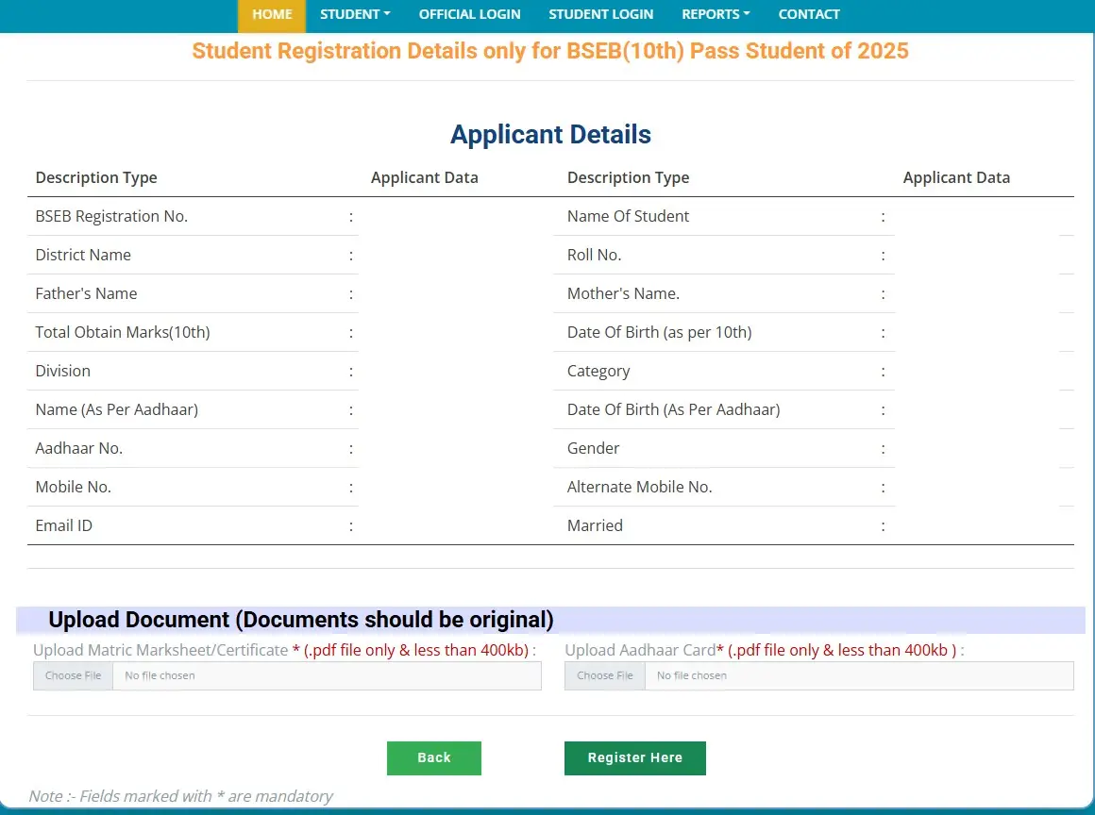
Task: Choose file for Matric Marksheet upload
Action: tap(72, 675)
